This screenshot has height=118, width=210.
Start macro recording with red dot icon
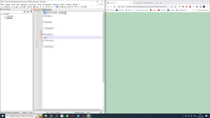75,7
